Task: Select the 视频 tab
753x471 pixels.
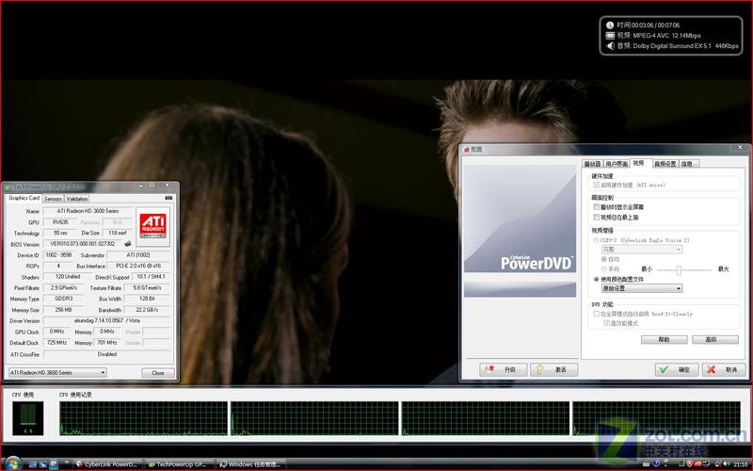Action: (641, 163)
